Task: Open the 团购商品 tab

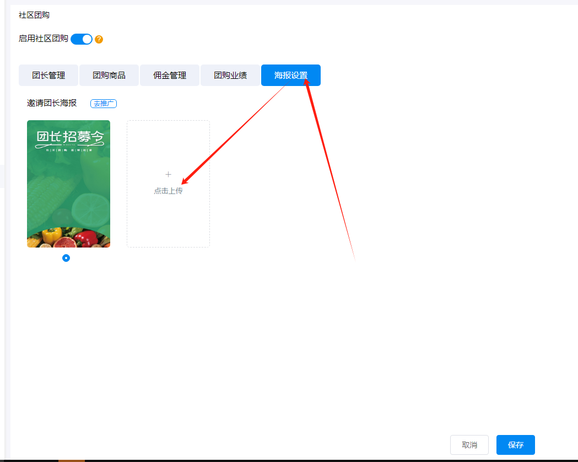Action: (x=109, y=75)
